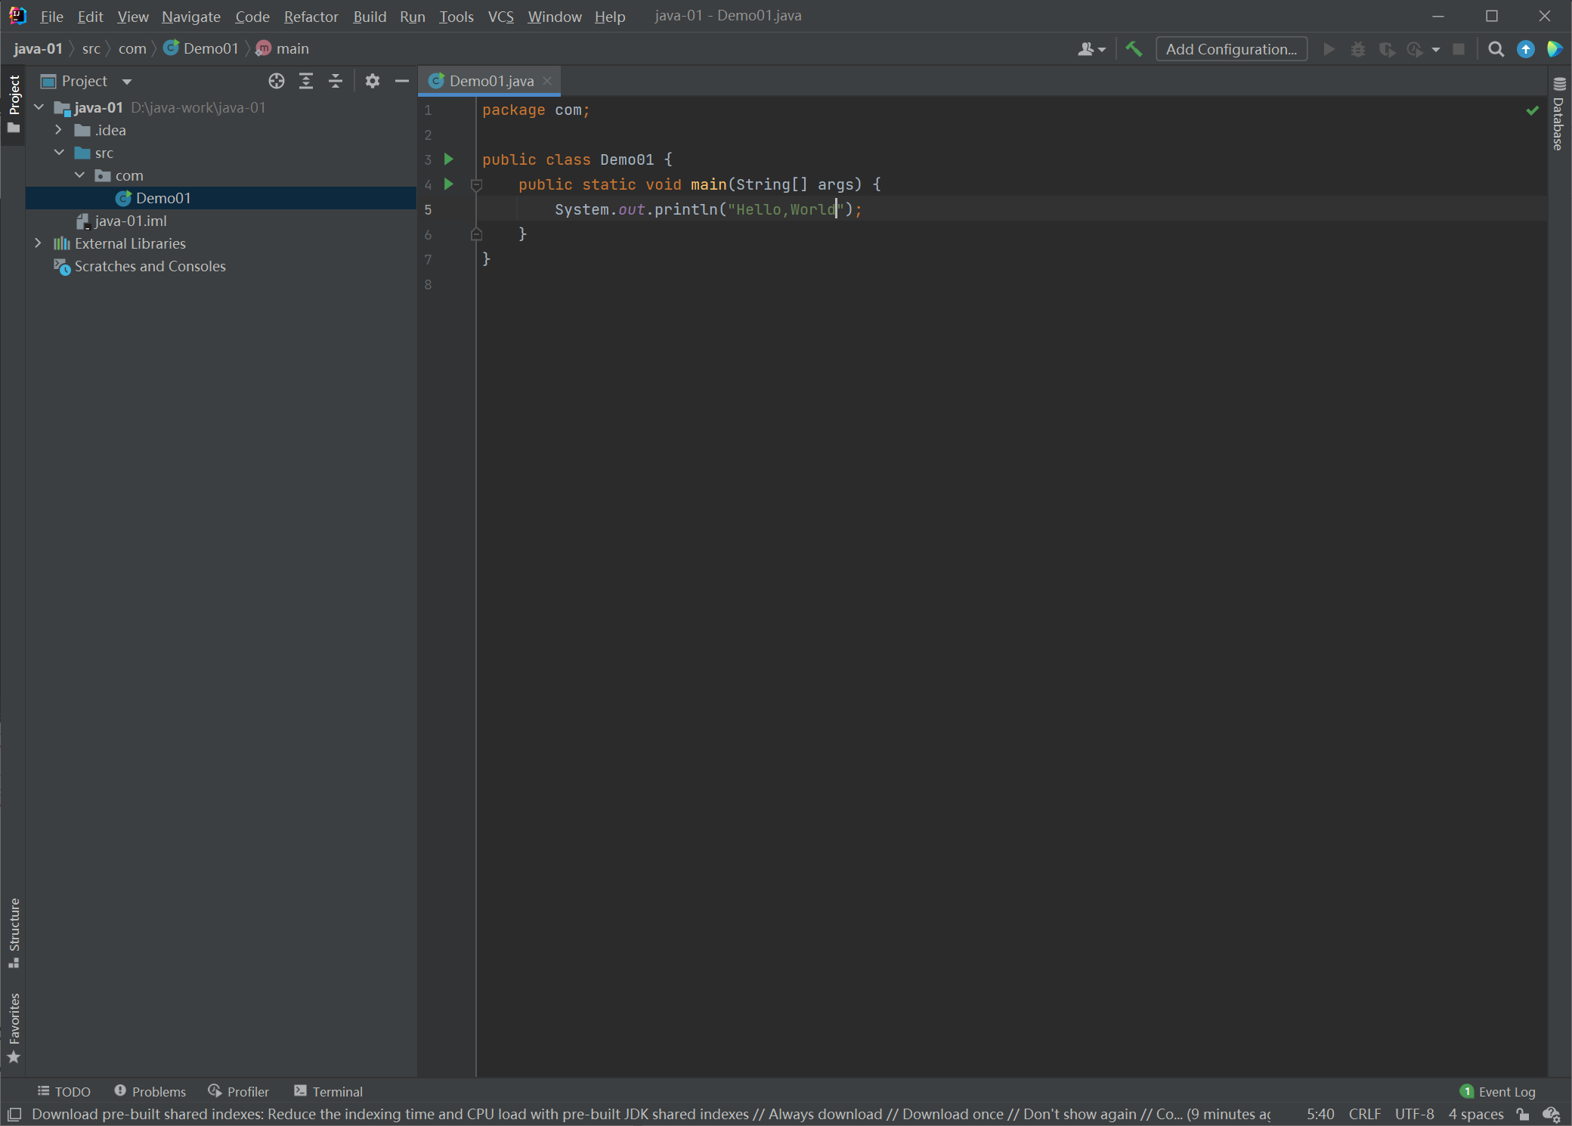The image size is (1572, 1126).
Task: Click the Build project hammer icon
Action: [1132, 49]
